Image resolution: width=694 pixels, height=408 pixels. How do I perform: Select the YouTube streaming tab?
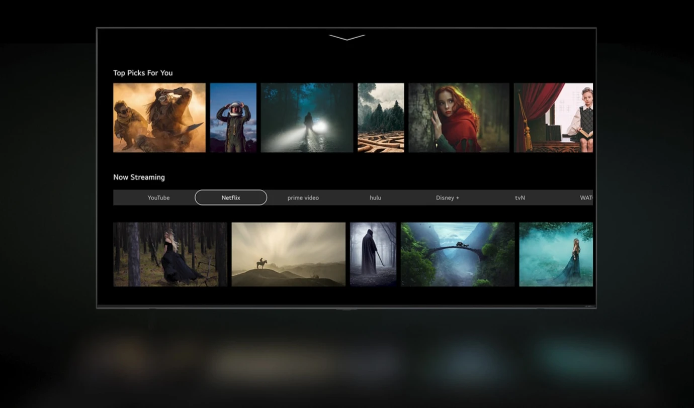[158, 197]
